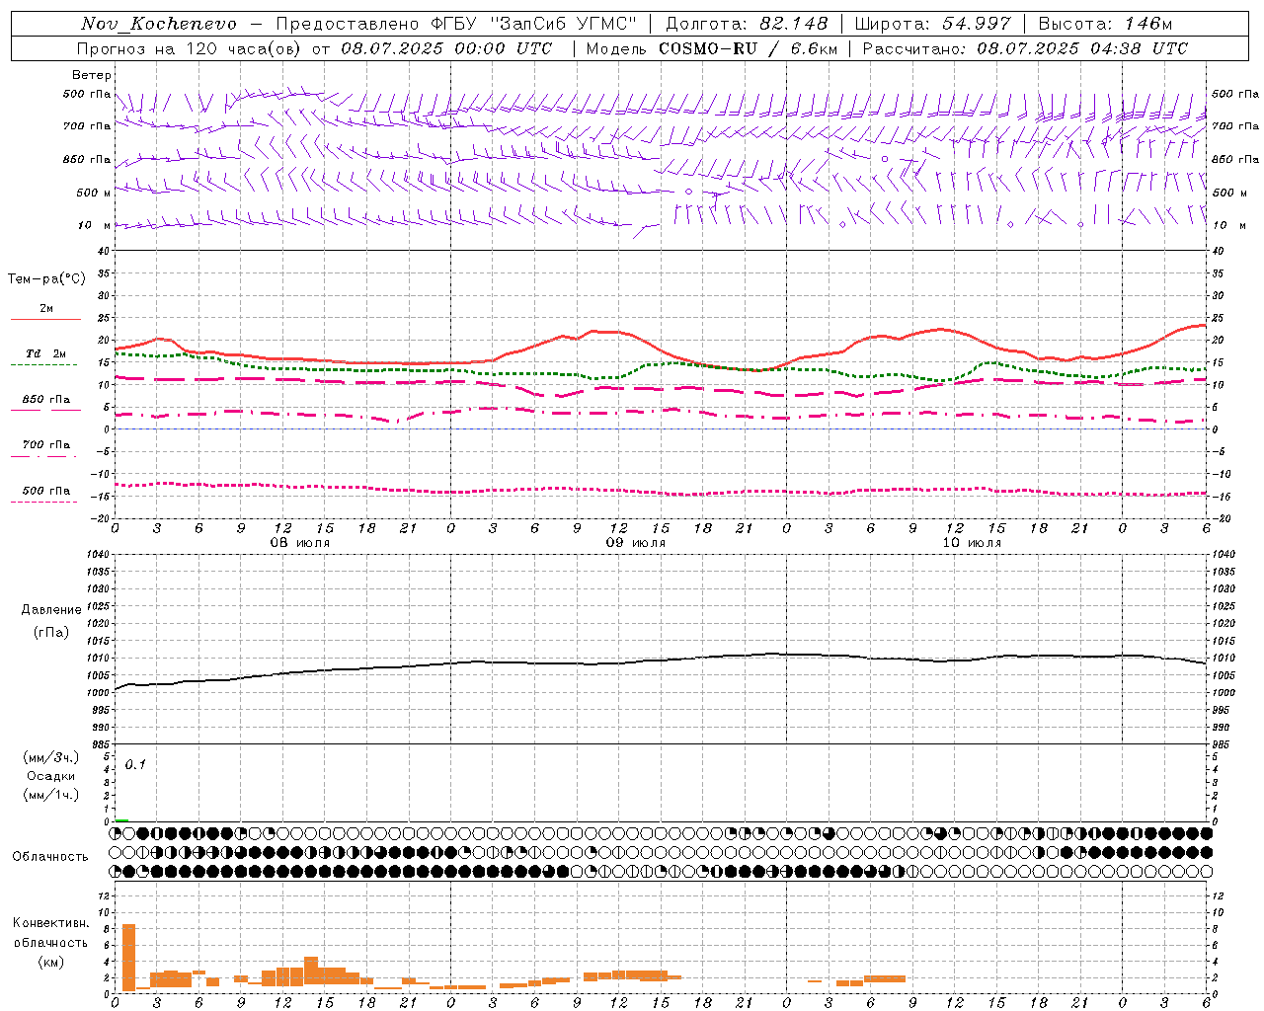The image size is (1264, 1011).
Task: Click the computed time Рассчитано: 08.07.2025 04:38 UTC
Action: 1025,48
